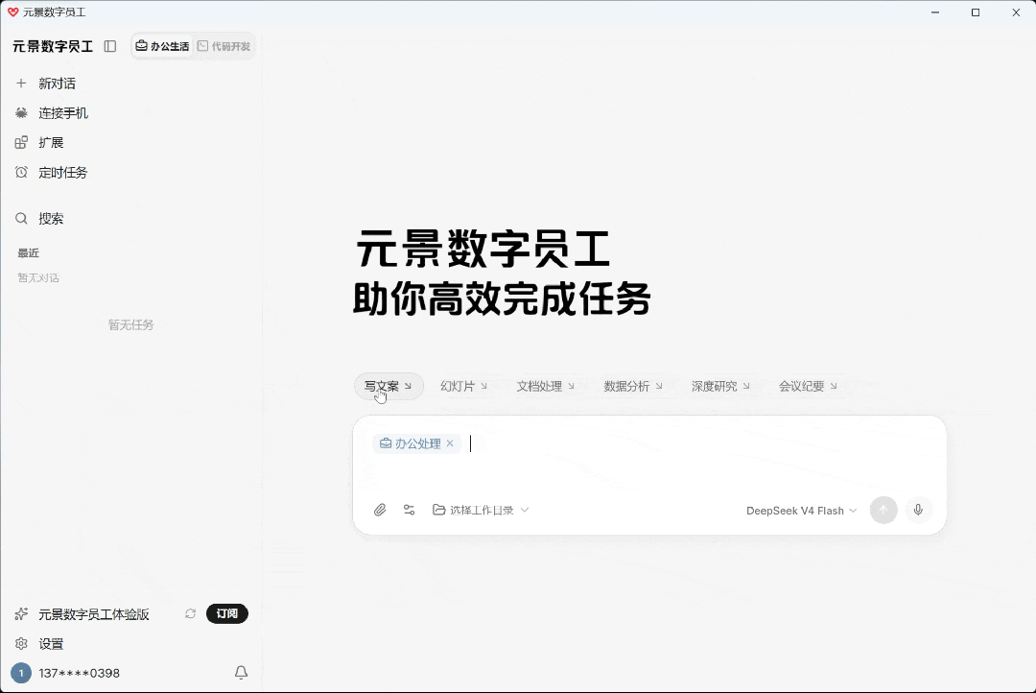Remove the 办公处理 tag with its X
The height and width of the screenshot is (693, 1036).
(x=450, y=443)
